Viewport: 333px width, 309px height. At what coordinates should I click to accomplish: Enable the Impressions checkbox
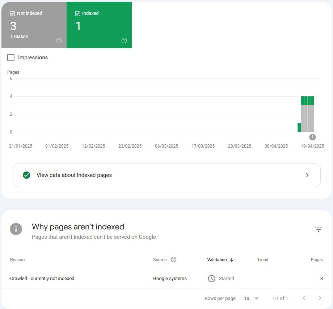[x=11, y=58]
